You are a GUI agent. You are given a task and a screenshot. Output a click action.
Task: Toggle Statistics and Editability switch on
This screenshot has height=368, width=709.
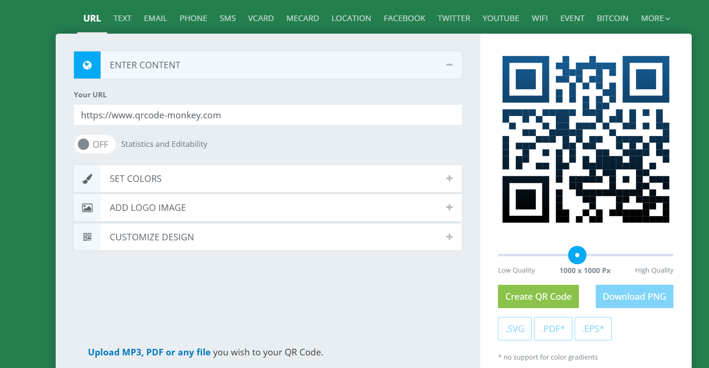tap(95, 144)
